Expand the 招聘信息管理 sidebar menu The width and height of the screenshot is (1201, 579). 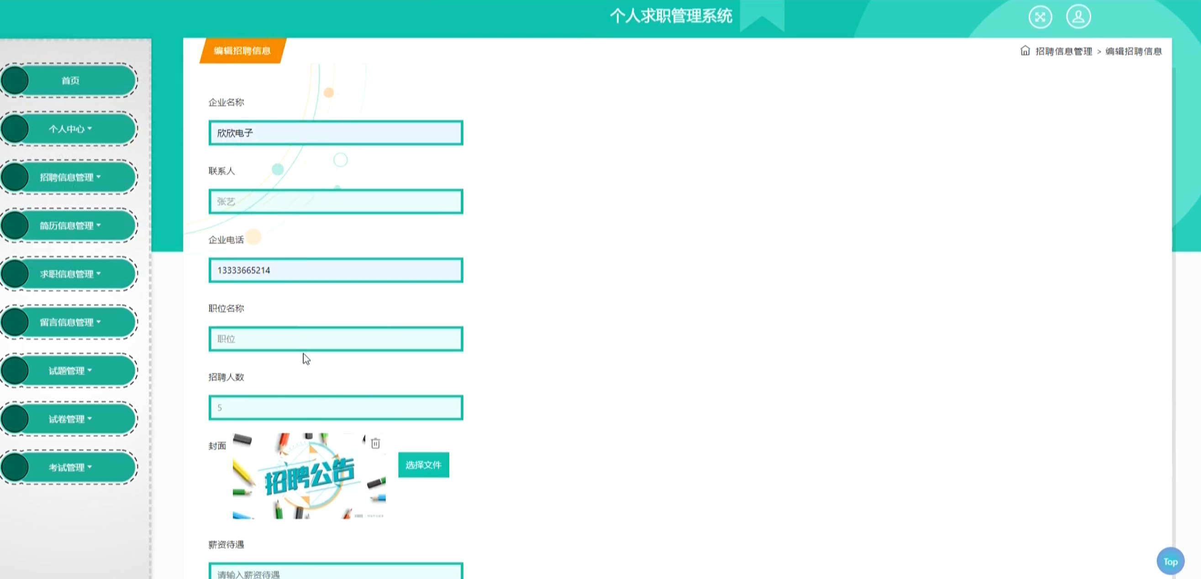click(x=70, y=177)
